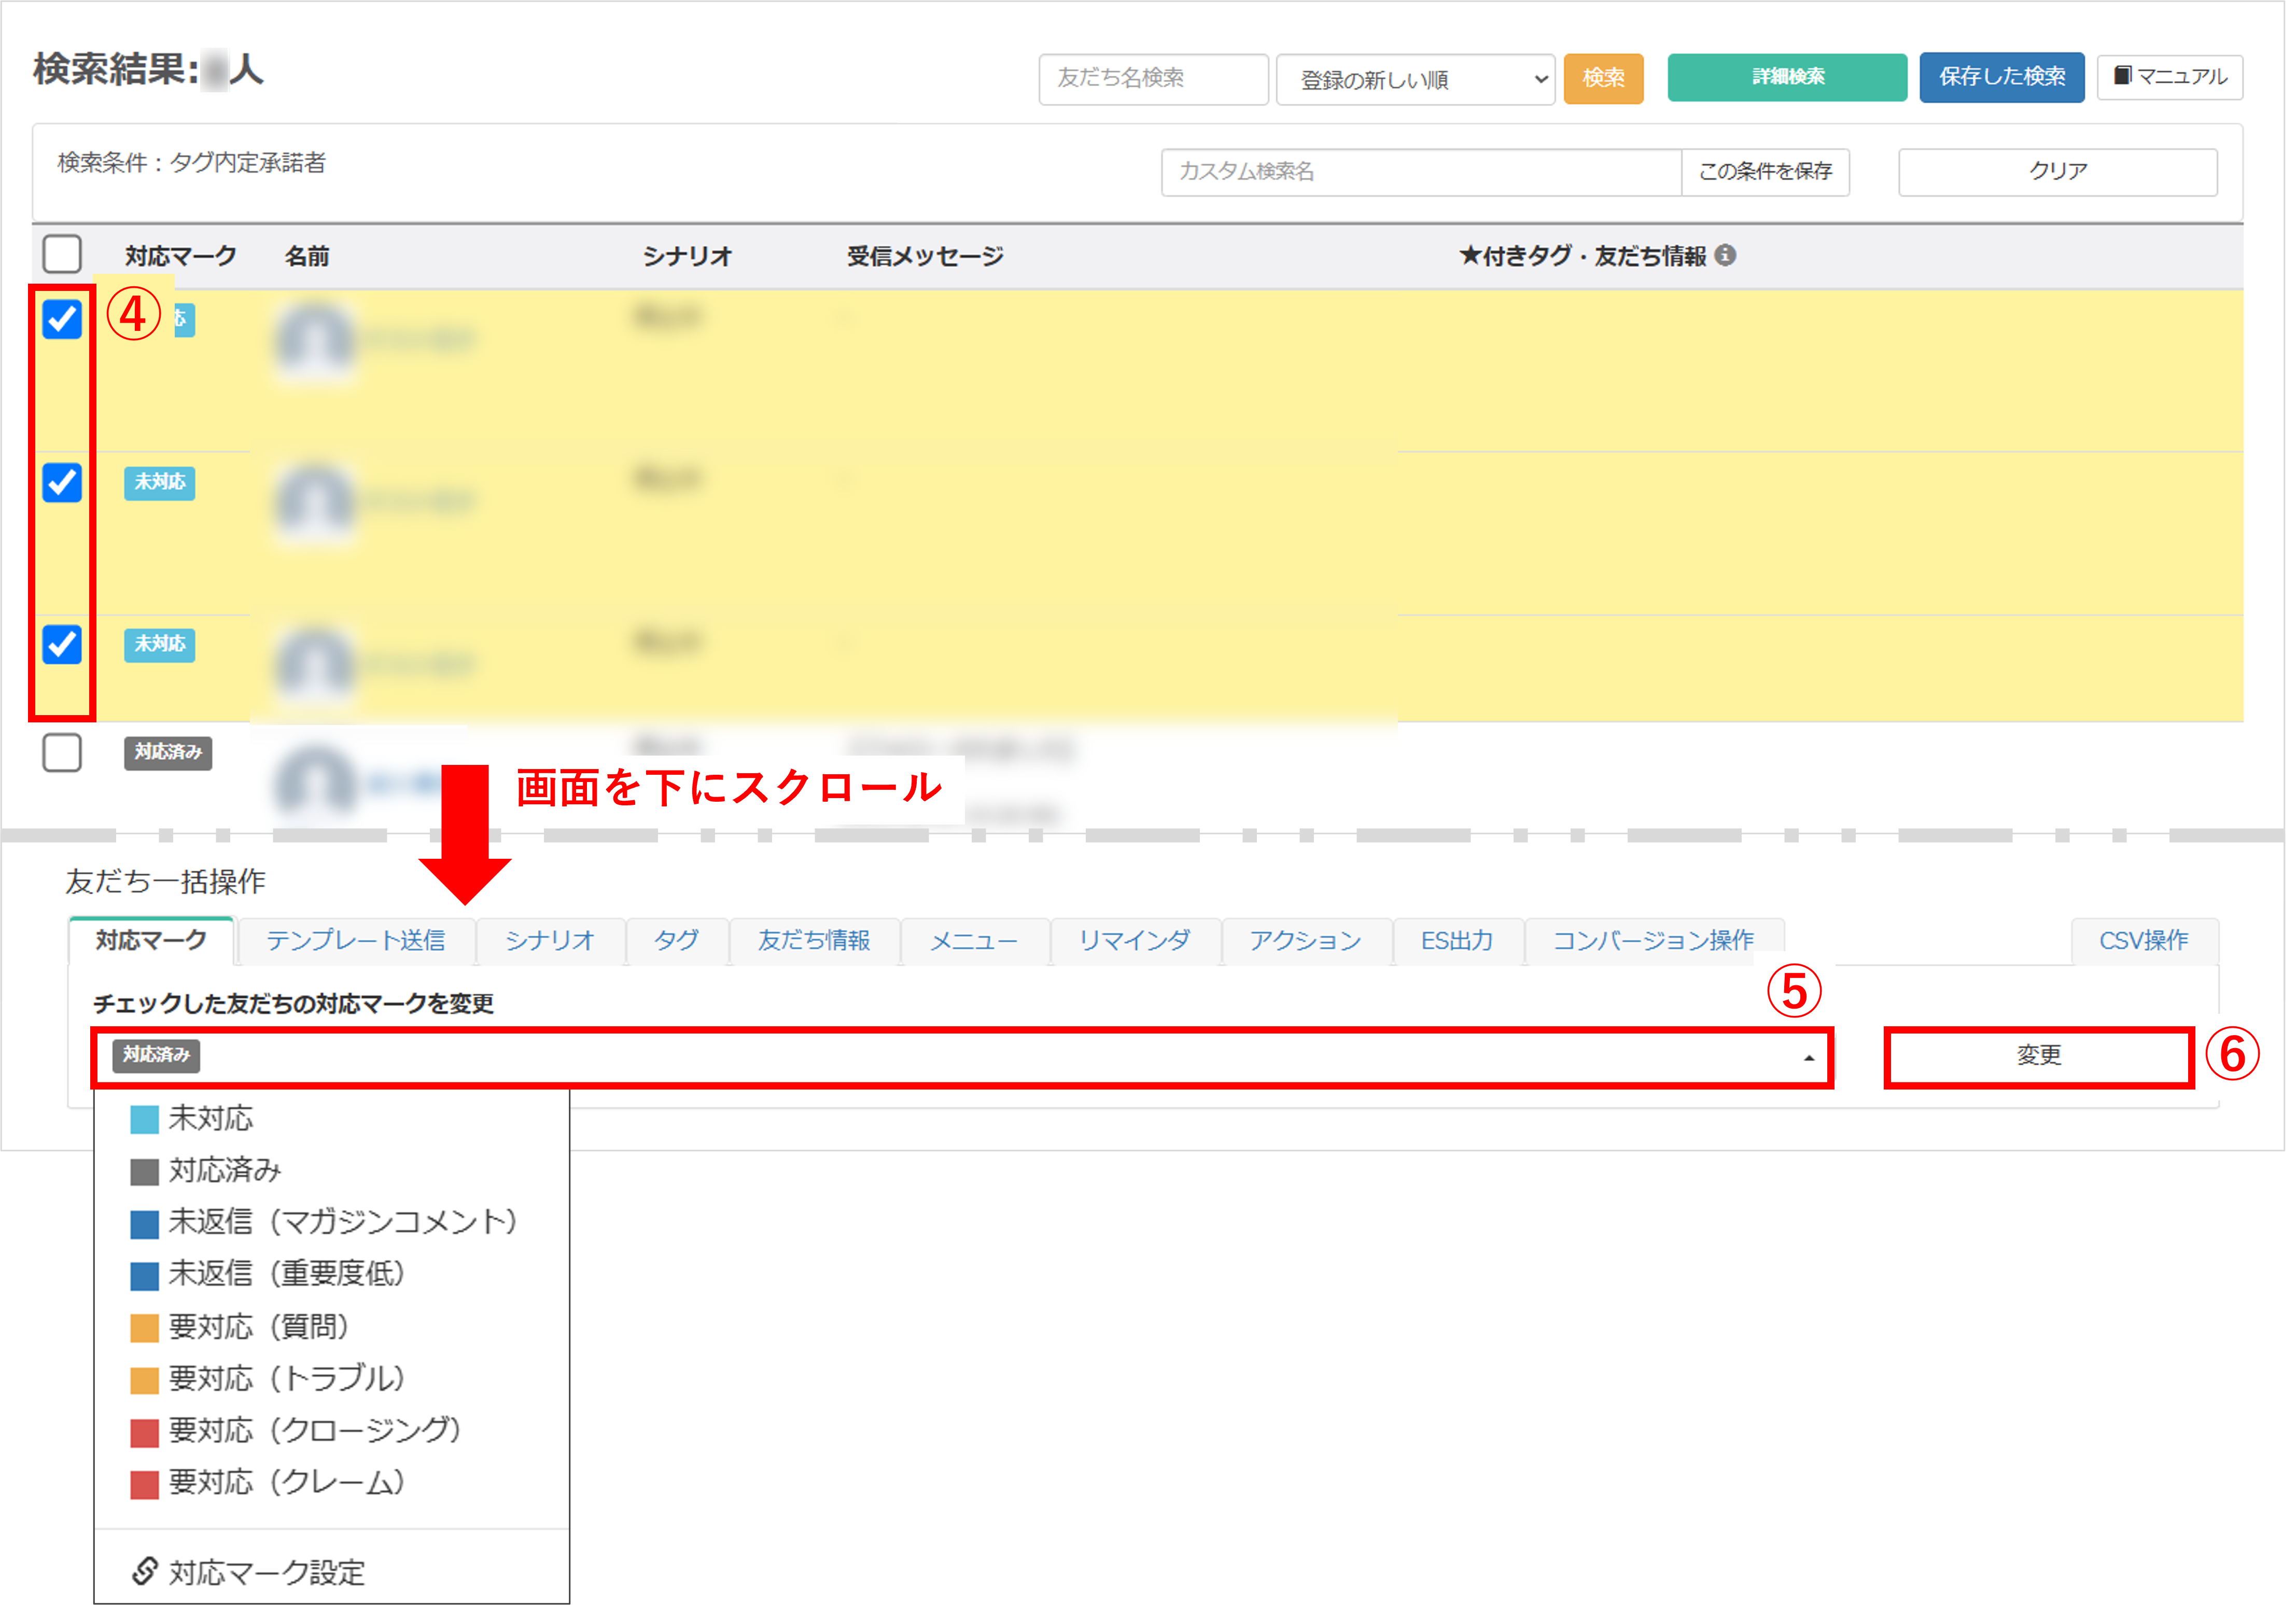Switch to the タグ tab

[676, 941]
